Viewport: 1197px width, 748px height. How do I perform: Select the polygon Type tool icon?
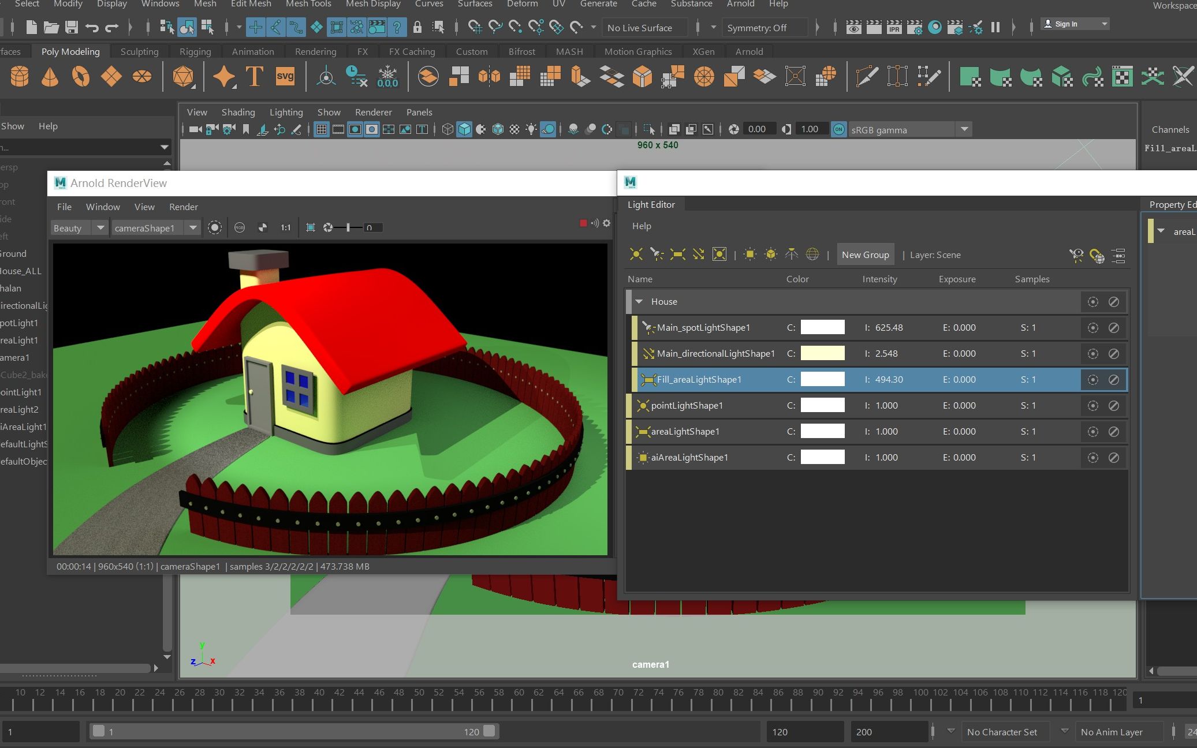[x=254, y=77]
